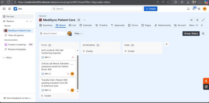The height and width of the screenshot is (103, 209).
Task: Open the three-dot menu on MPC-2 card
Action: coord(72,64)
